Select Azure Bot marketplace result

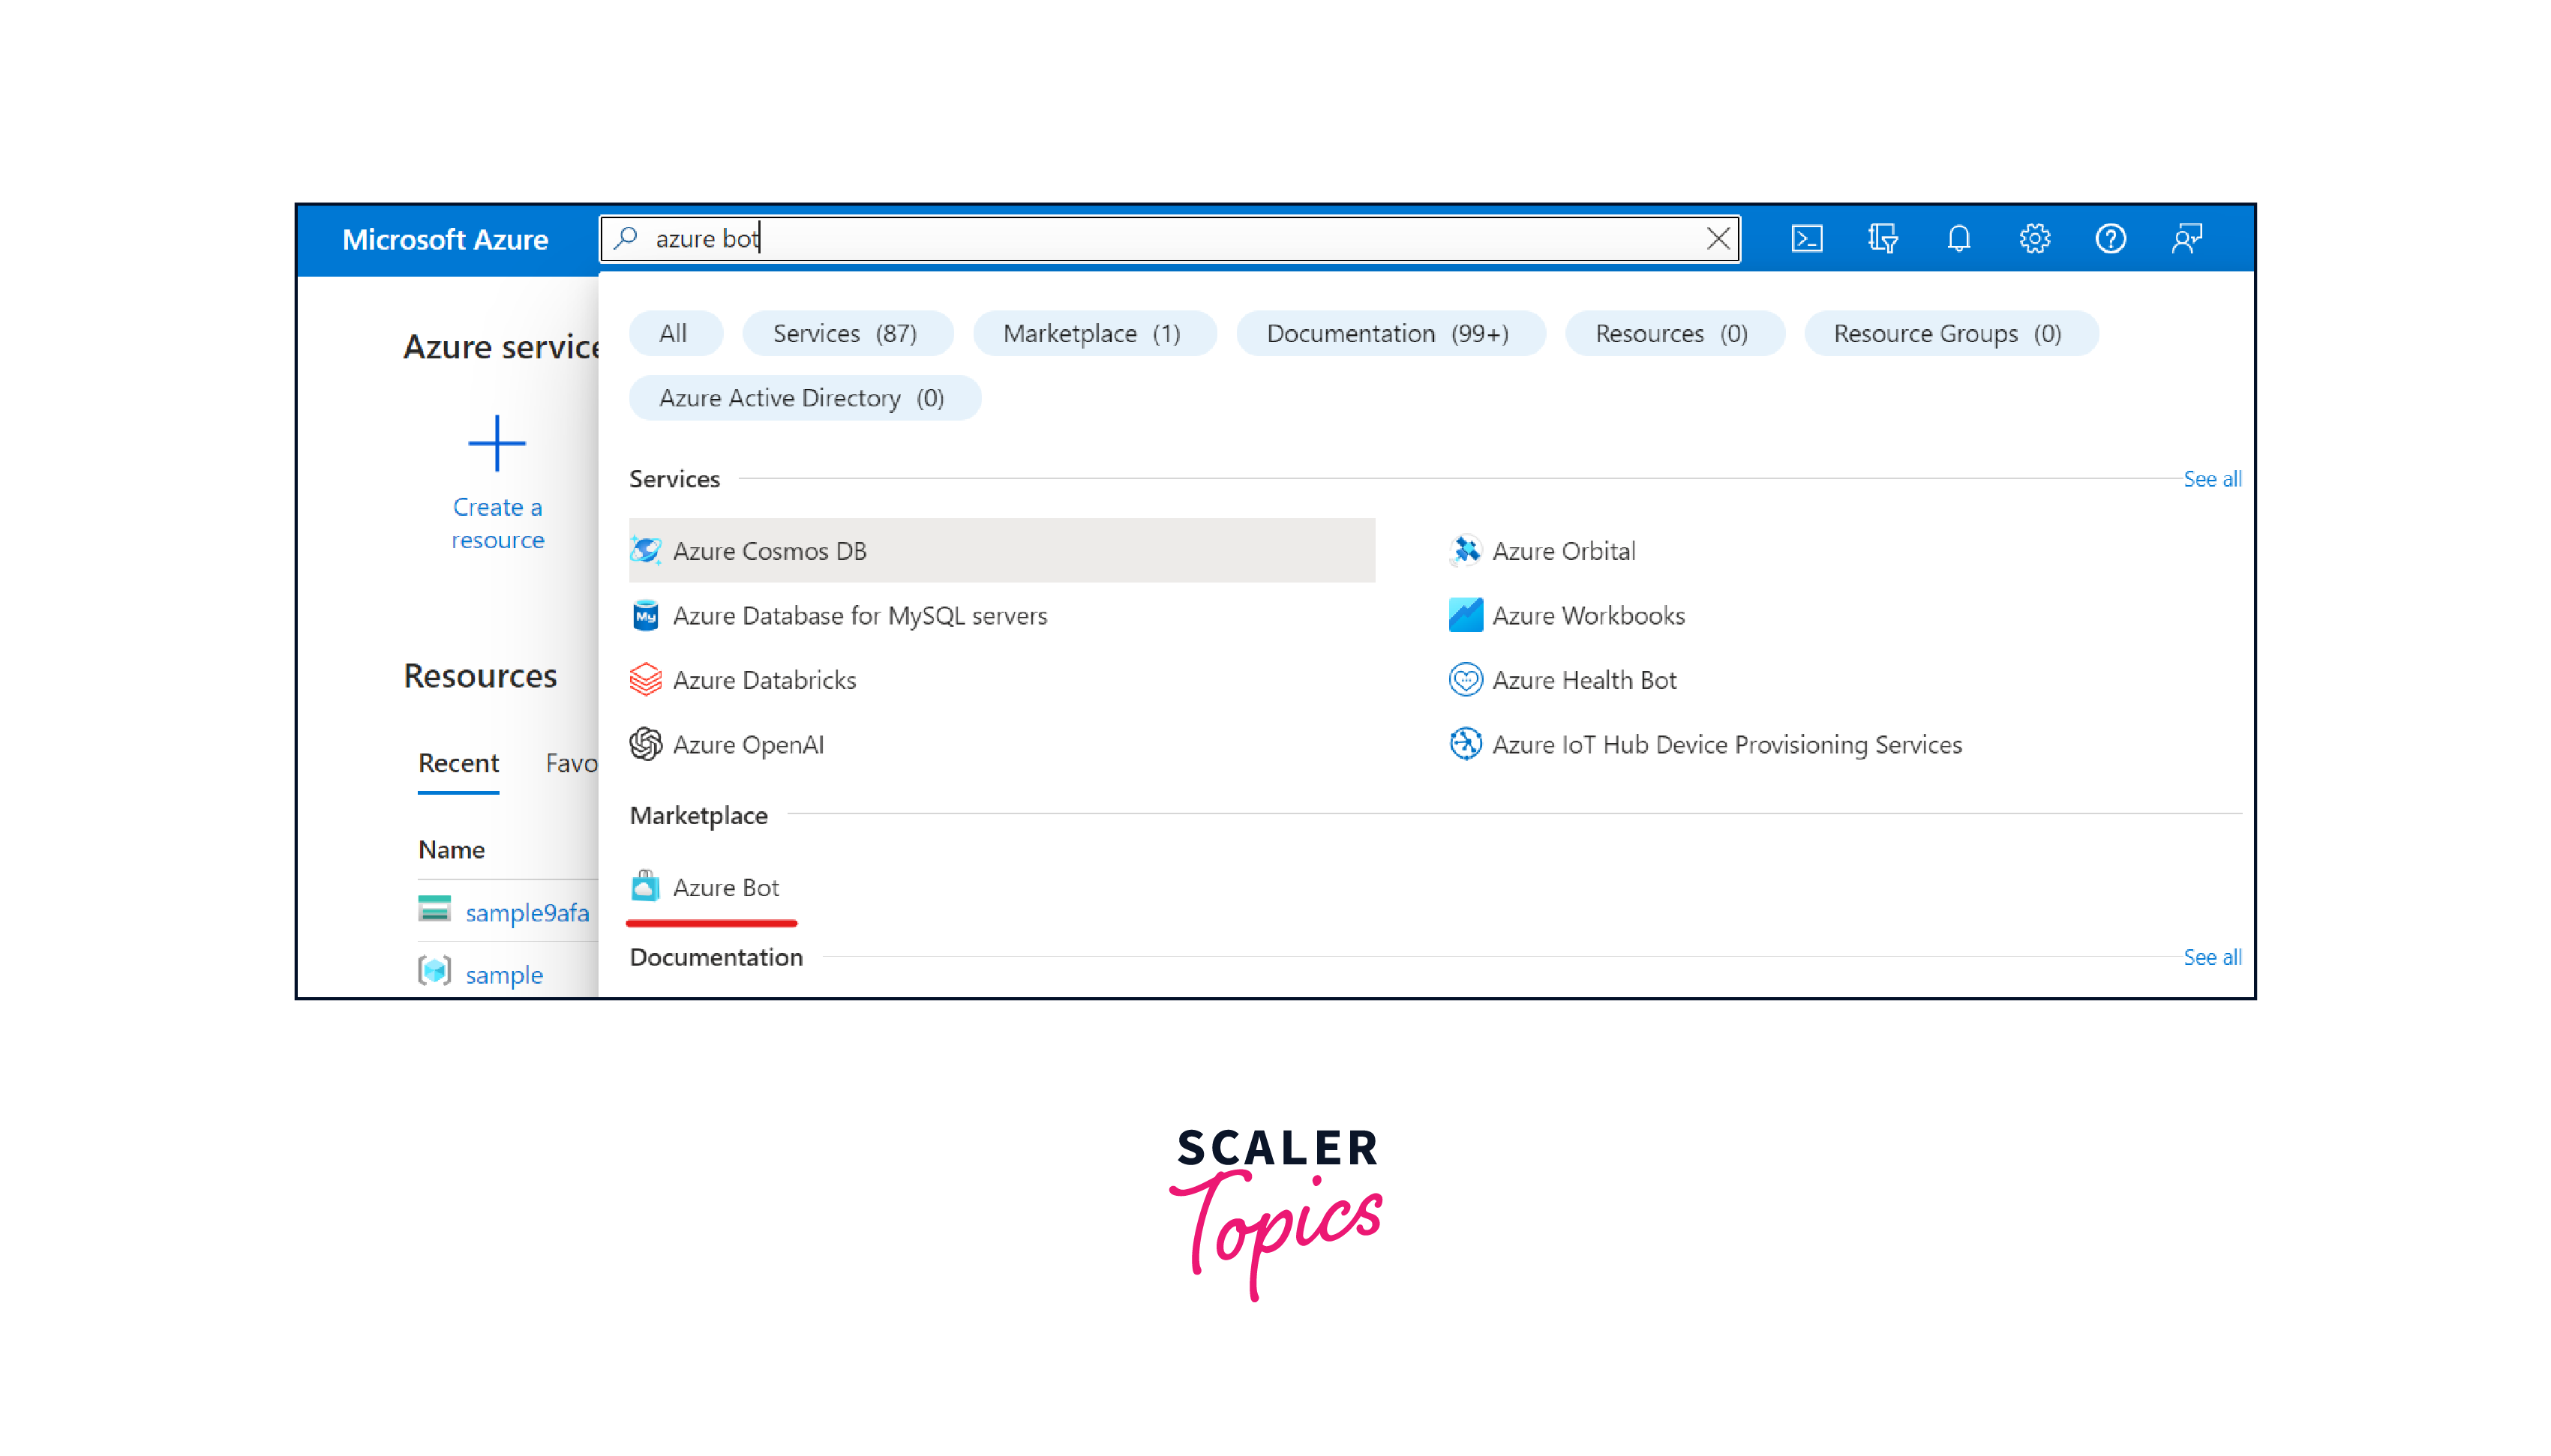click(x=725, y=887)
